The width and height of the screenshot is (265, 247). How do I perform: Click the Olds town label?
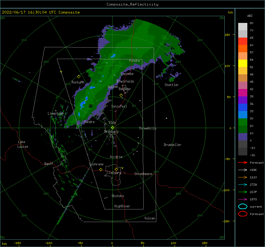pos(112,122)
